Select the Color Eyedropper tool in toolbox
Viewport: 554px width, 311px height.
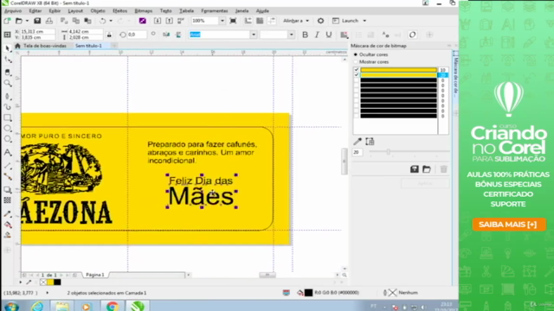point(8,213)
